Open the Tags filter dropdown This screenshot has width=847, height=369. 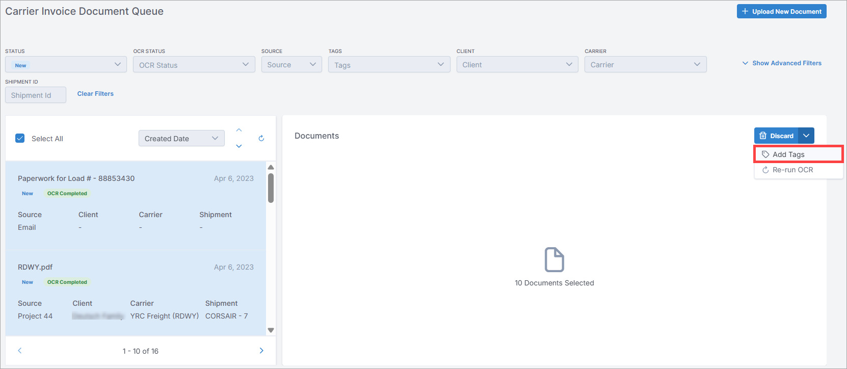tap(389, 65)
